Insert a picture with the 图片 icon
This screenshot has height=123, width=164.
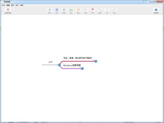point(71,10)
